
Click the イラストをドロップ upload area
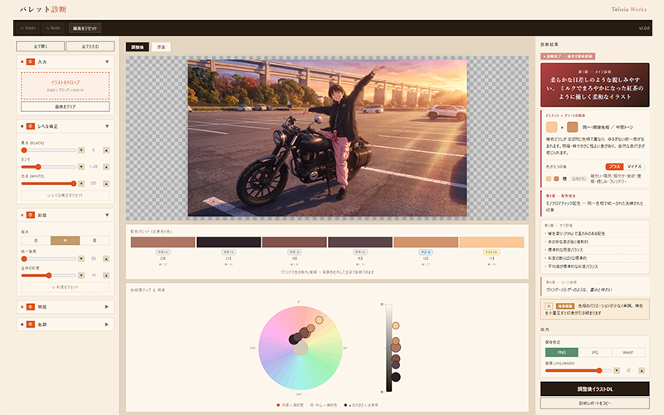tap(66, 85)
